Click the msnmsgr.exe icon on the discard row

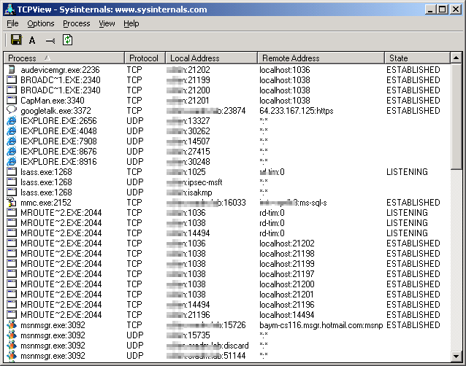(x=12, y=345)
